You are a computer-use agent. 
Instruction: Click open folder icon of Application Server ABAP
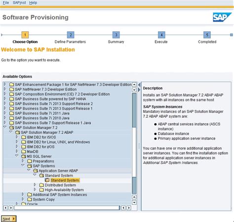[36, 171]
